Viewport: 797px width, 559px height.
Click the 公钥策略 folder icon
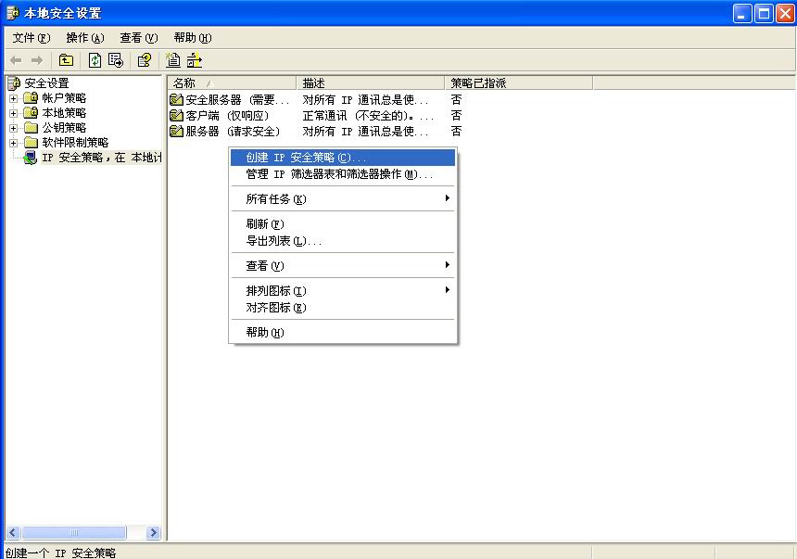pyautogui.click(x=31, y=127)
